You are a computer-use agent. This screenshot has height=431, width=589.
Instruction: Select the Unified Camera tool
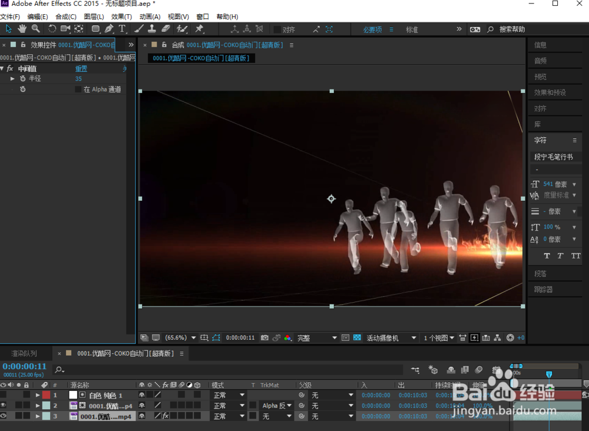pyautogui.click(x=65, y=28)
